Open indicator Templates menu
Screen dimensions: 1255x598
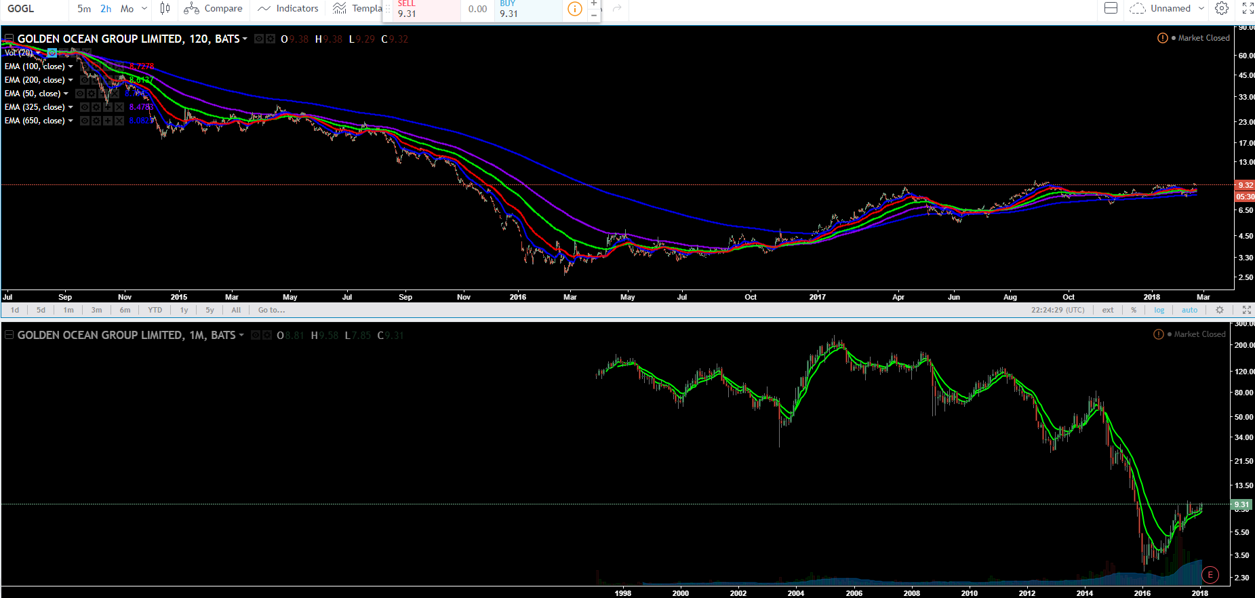click(357, 9)
